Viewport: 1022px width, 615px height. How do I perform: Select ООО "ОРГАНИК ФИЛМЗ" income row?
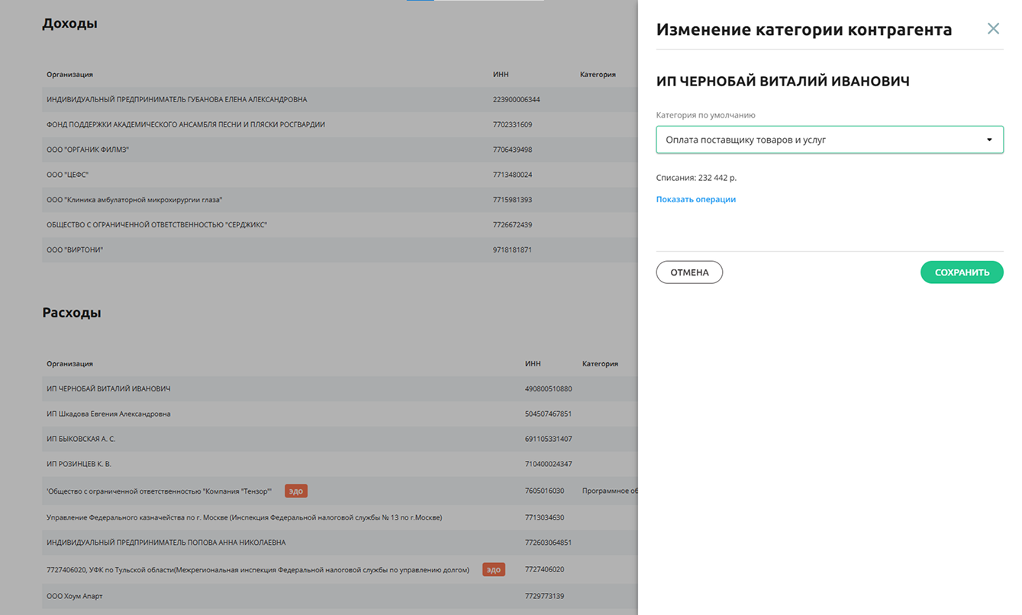pyautogui.click(x=340, y=150)
